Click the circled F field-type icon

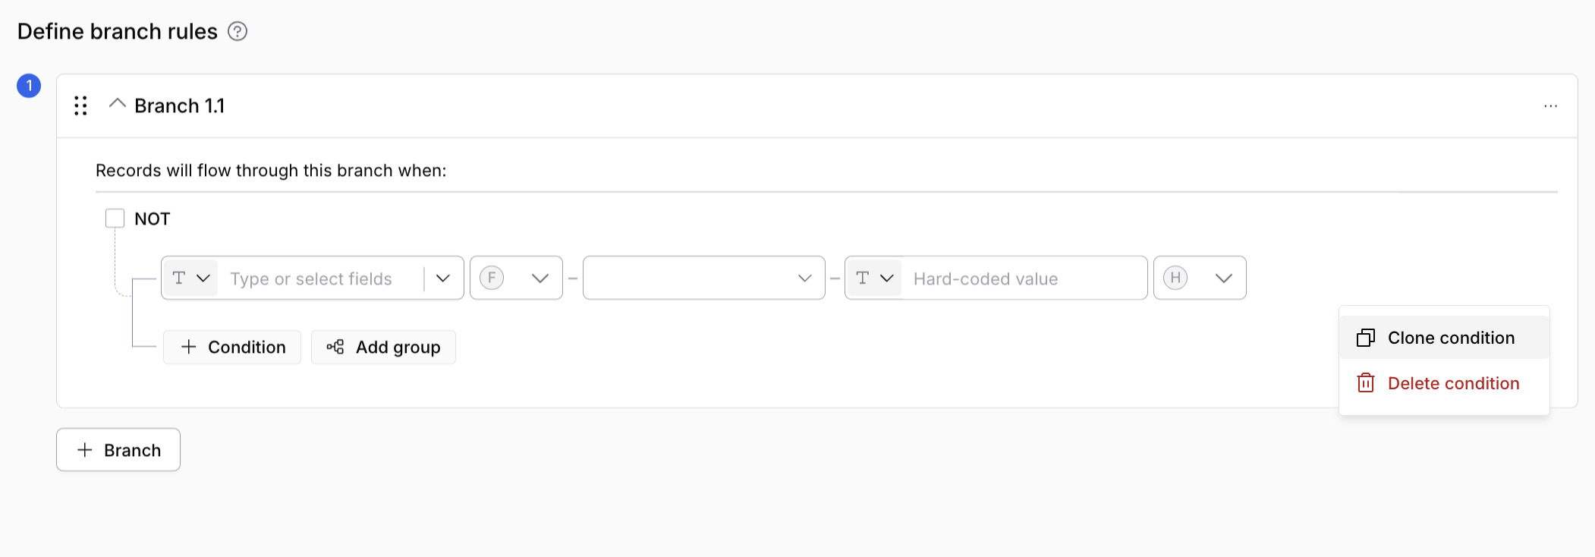coord(492,278)
